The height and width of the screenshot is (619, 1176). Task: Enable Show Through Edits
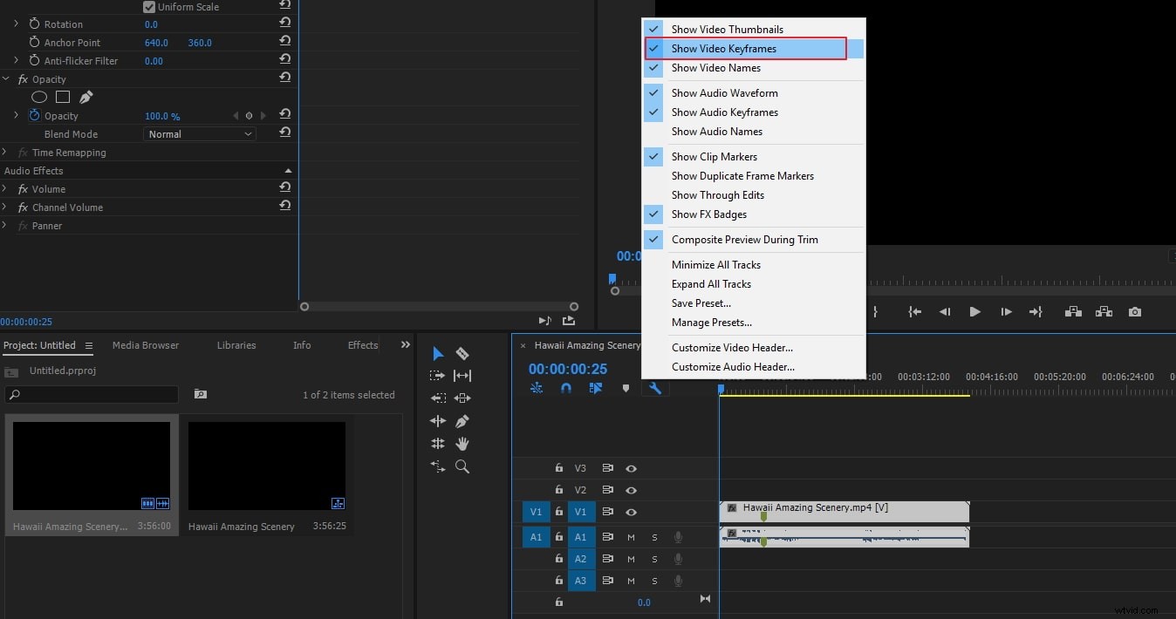717,194
